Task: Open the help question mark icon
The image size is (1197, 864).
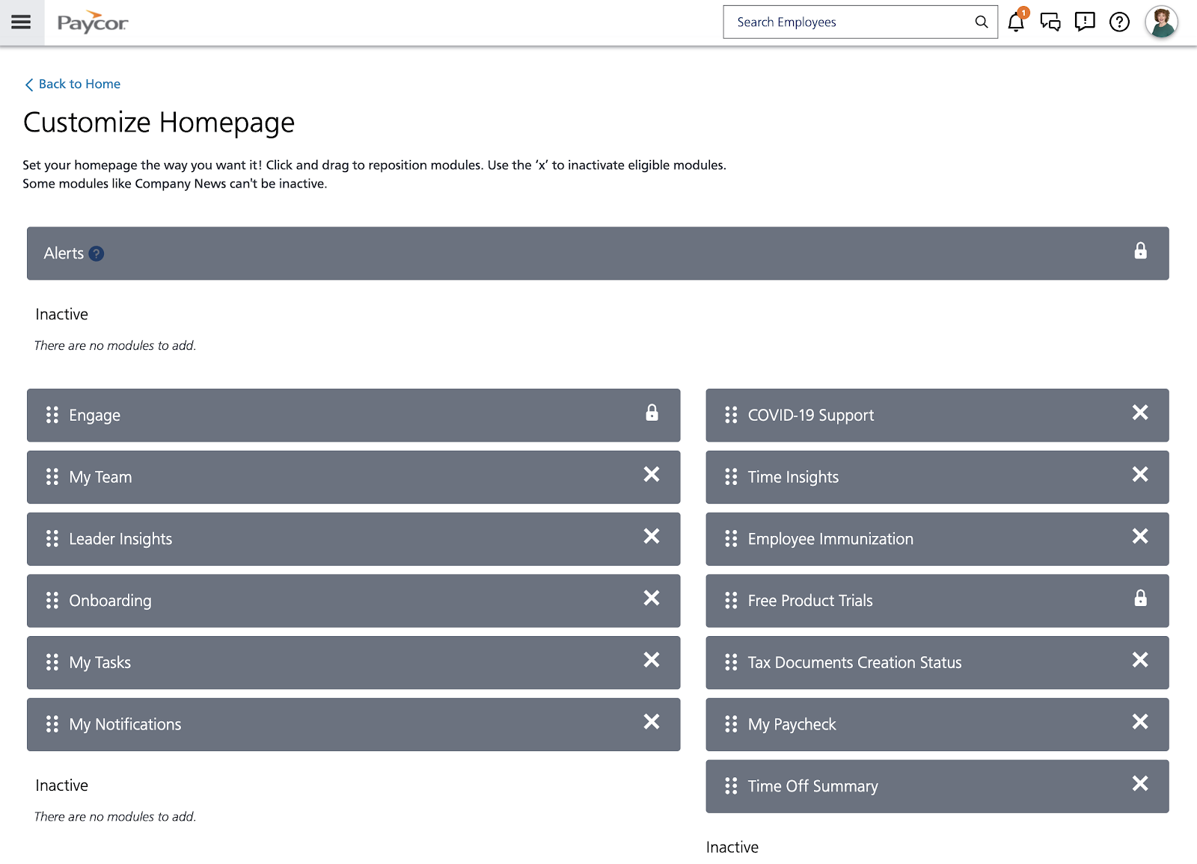Action: point(1119,22)
